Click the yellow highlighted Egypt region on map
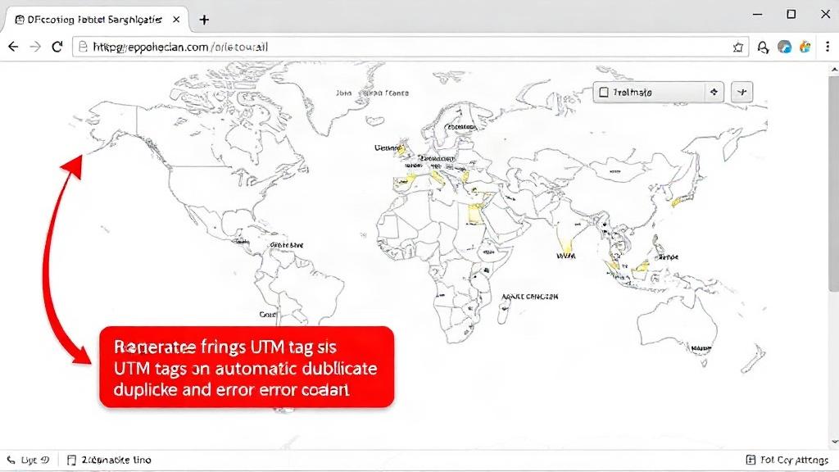This screenshot has width=839, height=472. (474, 213)
